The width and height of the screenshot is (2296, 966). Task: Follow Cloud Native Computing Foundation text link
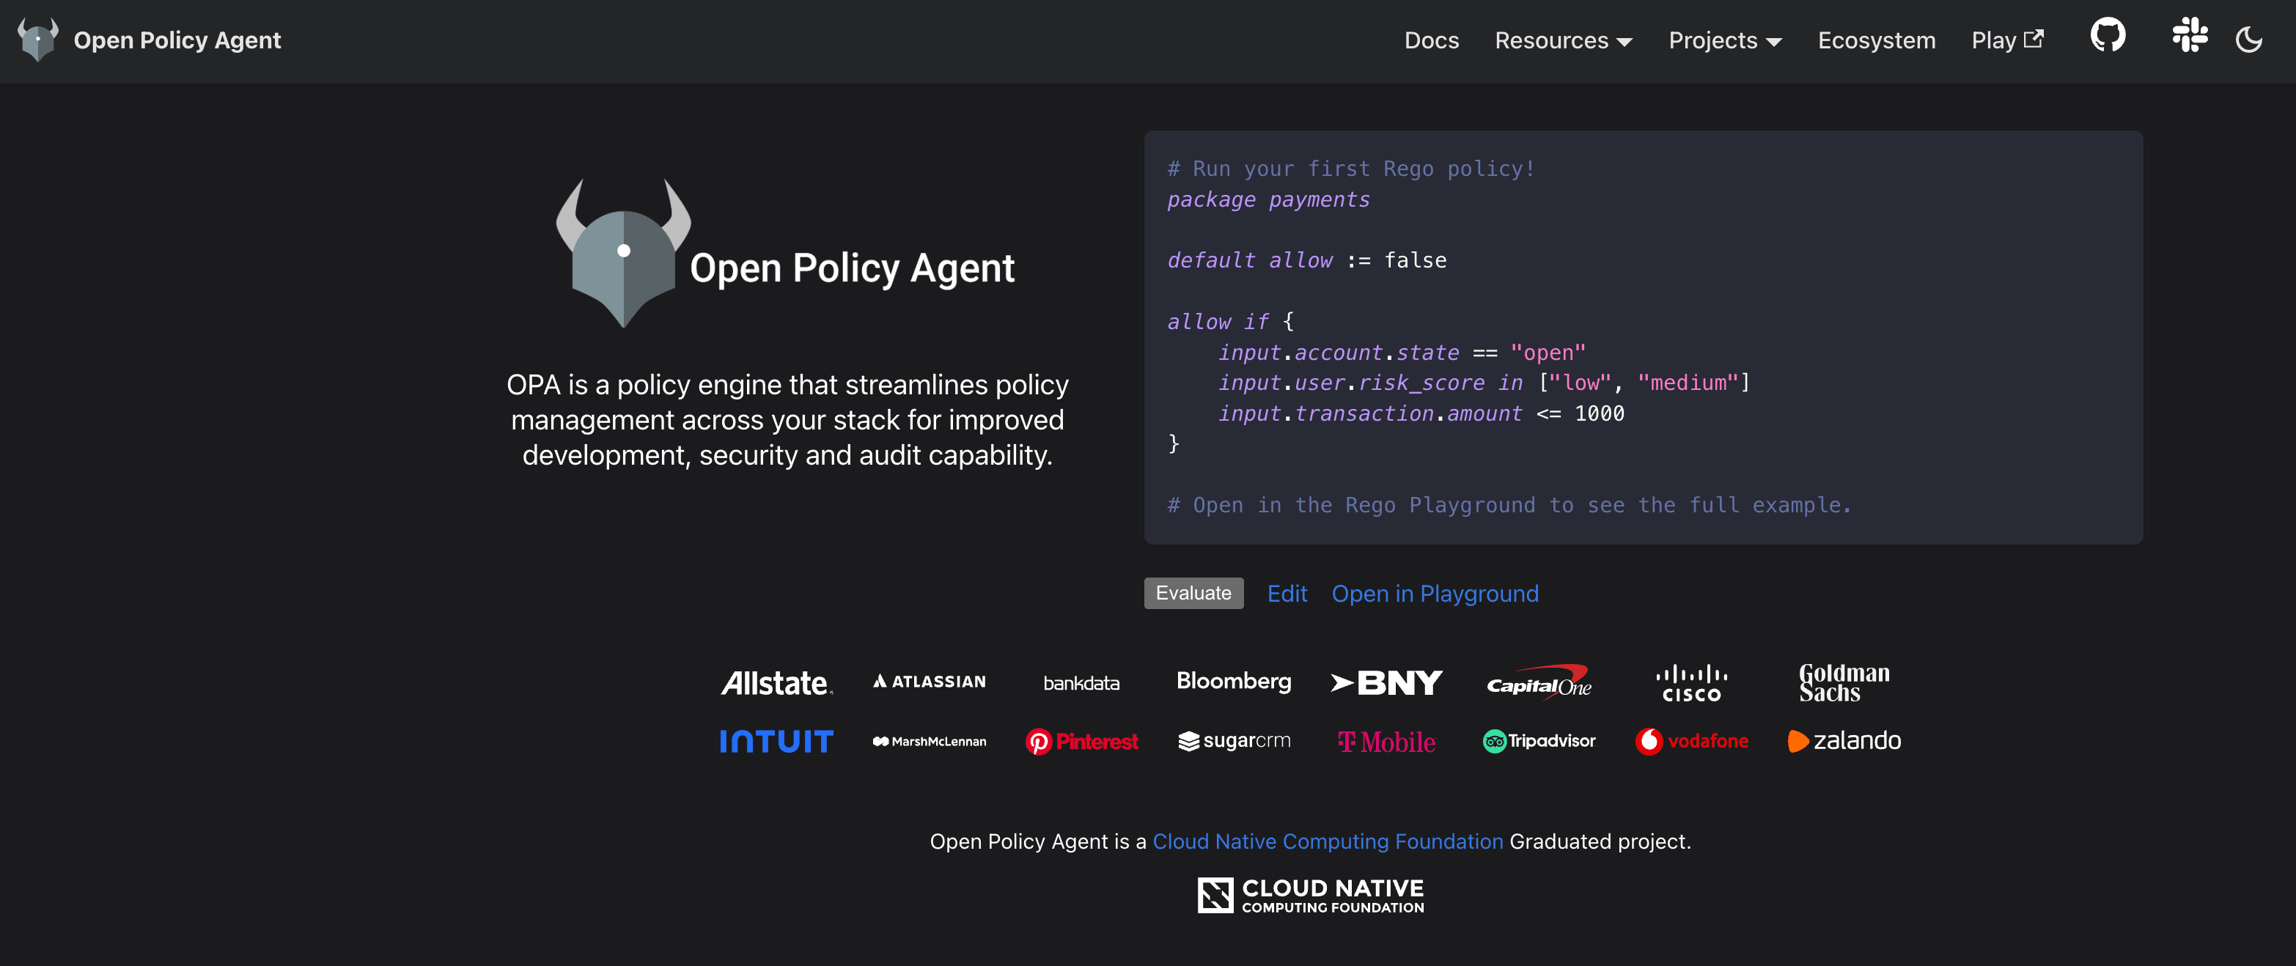click(1327, 841)
